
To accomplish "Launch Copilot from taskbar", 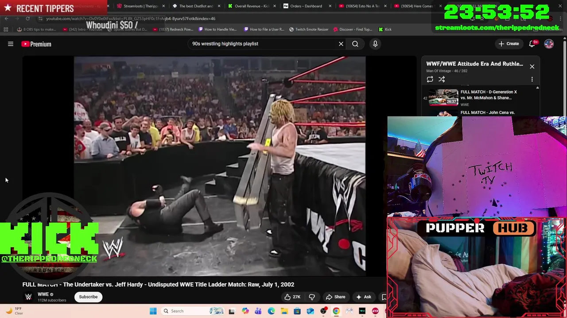I will [x=245, y=311].
